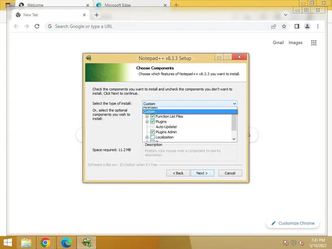Click the components list scroll down arrow
The image size is (332, 249).
234,139
